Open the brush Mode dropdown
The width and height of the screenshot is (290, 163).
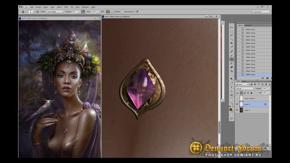[55, 12]
